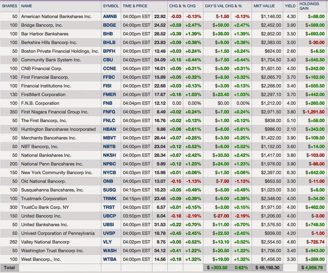Click New York Community Bancorp Inc.

click(57, 172)
